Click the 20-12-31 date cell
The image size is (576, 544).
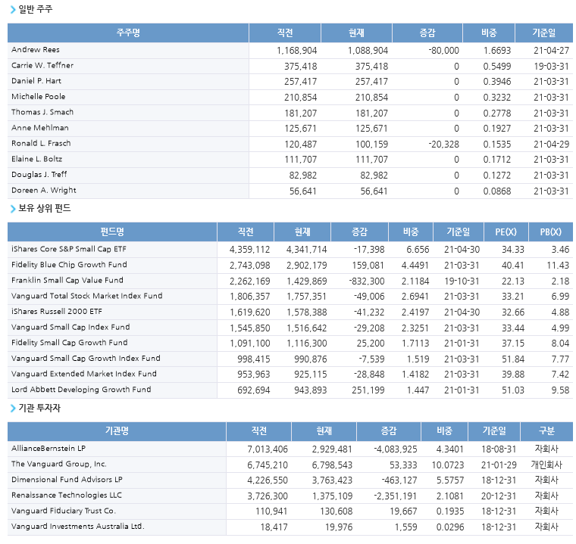[x=499, y=496]
